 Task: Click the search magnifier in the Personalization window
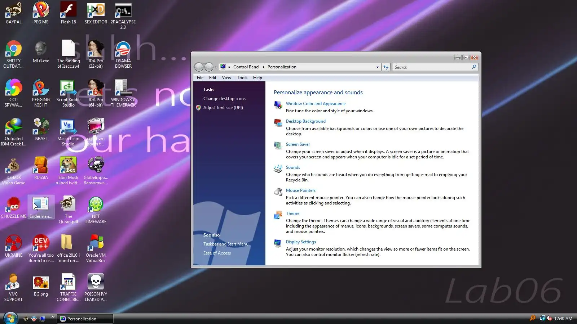474,67
